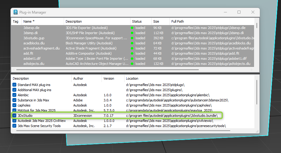Click green status dot for acadblocks.dlu
Viewport: 281px width, 153px height.
[132, 43]
